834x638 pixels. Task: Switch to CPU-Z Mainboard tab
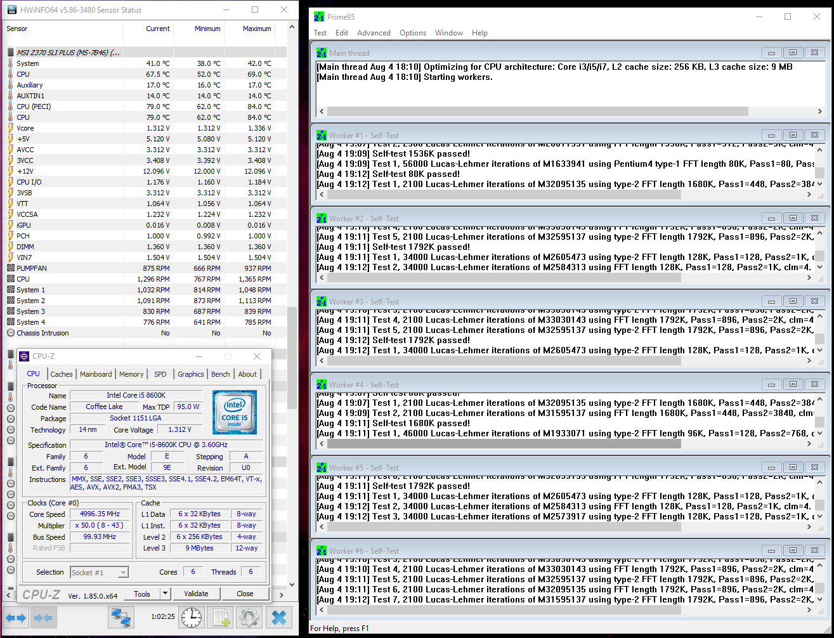coord(96,374)
